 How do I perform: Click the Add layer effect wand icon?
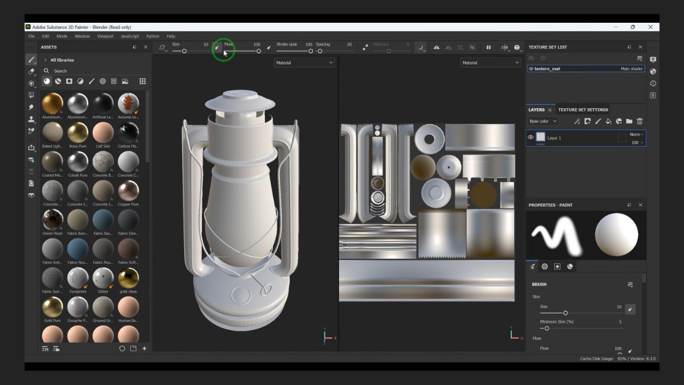(577, 121)
